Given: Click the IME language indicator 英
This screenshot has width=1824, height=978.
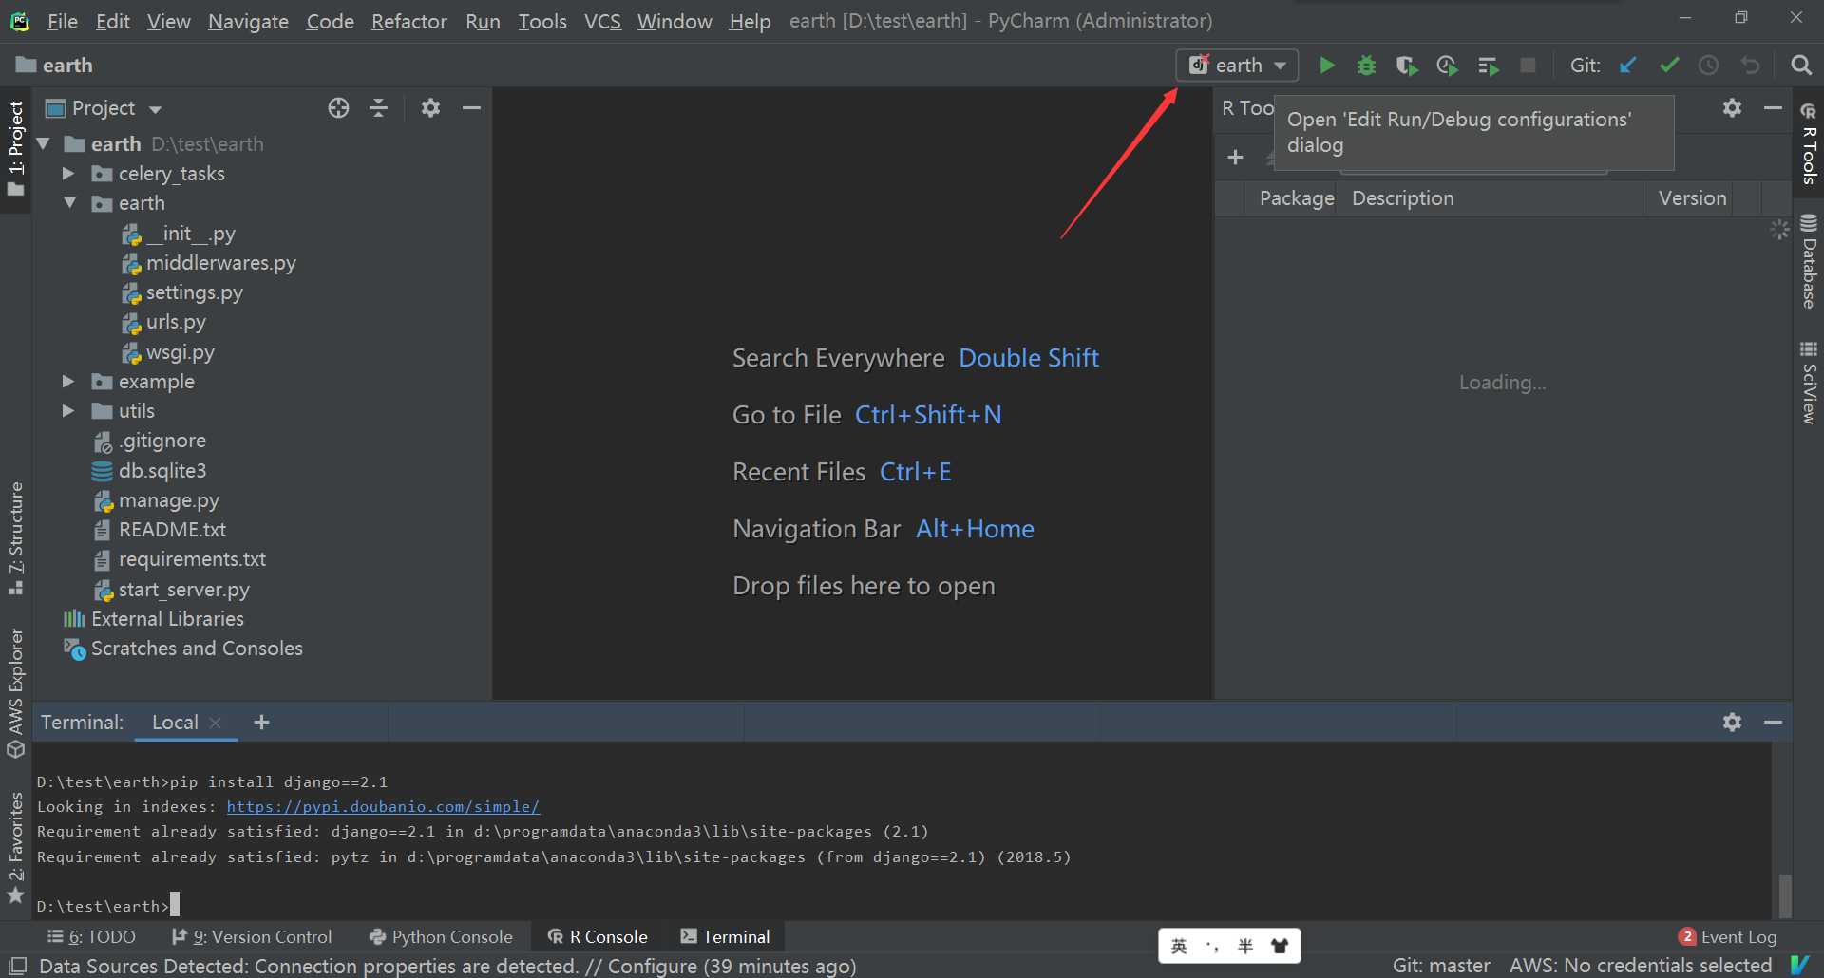Looking at the screenshot, I should coord(1179,946).
